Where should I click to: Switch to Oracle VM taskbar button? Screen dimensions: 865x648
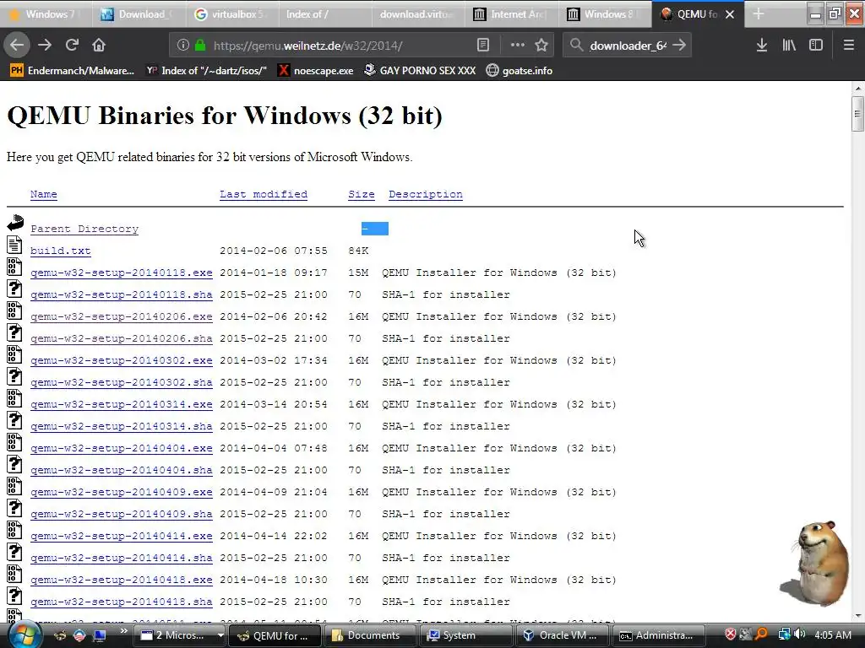(561, 635)
